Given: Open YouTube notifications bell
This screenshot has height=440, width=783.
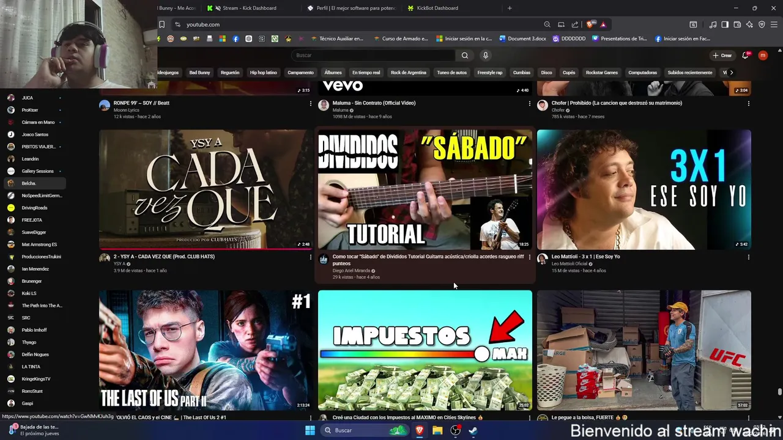Looking at the screenshot, I should click(745, 56).
